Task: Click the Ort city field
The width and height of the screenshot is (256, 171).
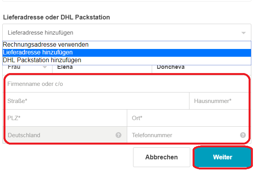Action: pyautogui.click(x=188, y=118)
